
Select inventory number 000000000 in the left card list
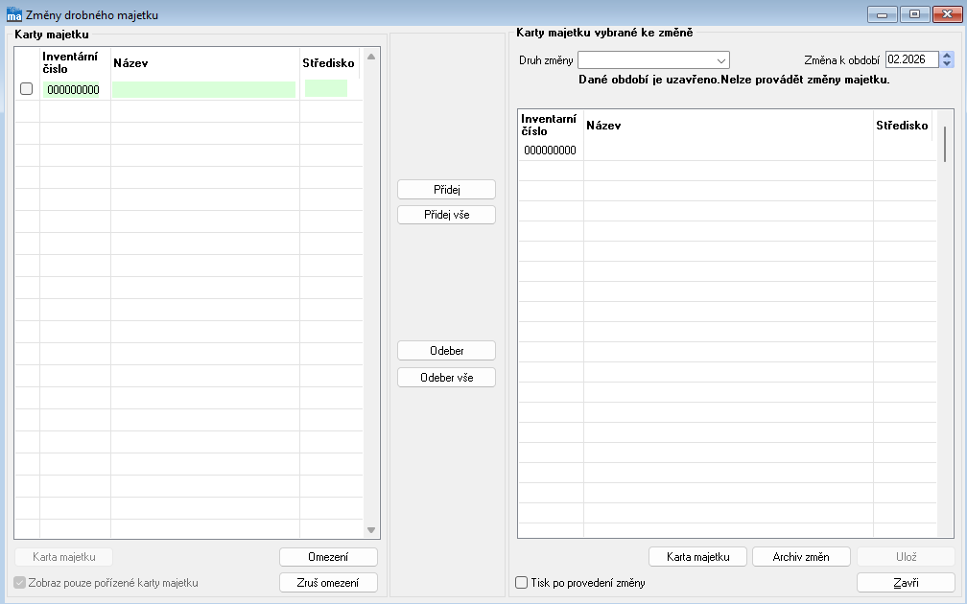click(x=73, y=90)
